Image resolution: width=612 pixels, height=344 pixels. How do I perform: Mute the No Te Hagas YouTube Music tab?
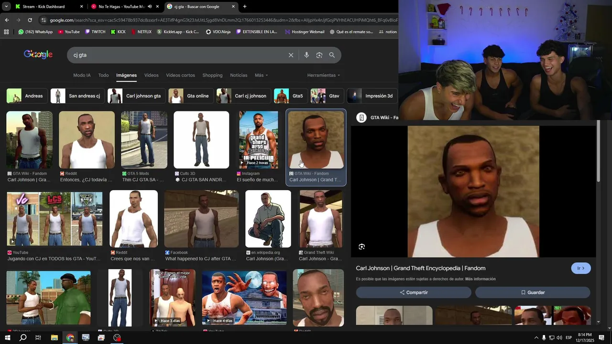point(150,7)
